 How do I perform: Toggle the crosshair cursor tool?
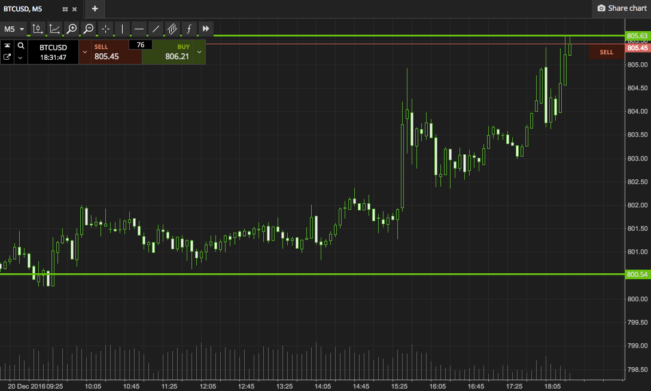click(x=105, y=29)
